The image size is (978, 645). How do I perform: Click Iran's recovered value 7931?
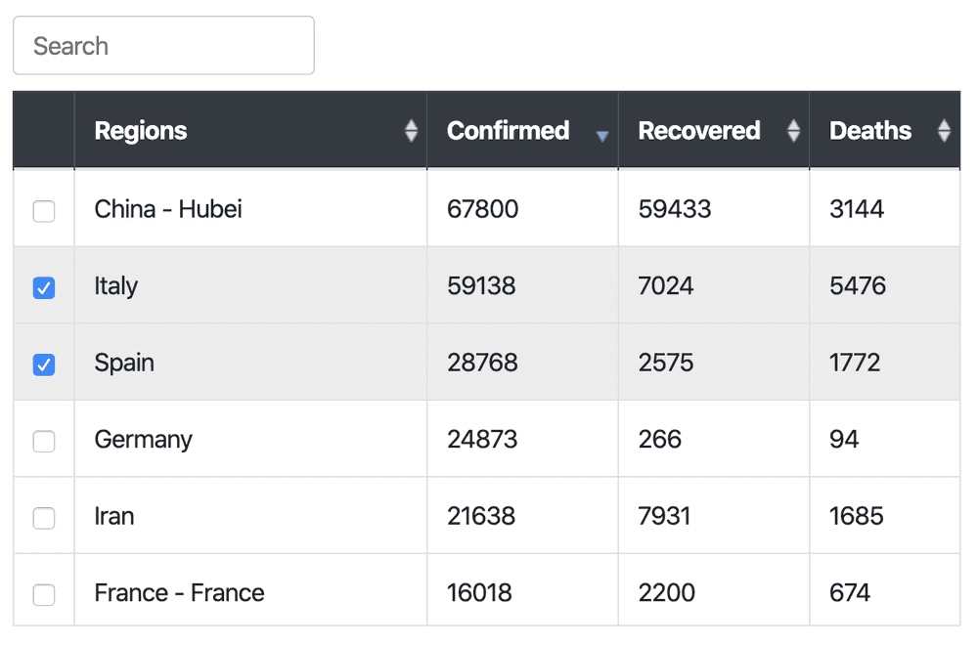664,516
